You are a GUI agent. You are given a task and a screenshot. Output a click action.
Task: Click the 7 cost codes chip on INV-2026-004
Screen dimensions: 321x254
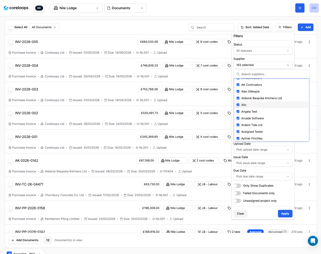point(207,65)
